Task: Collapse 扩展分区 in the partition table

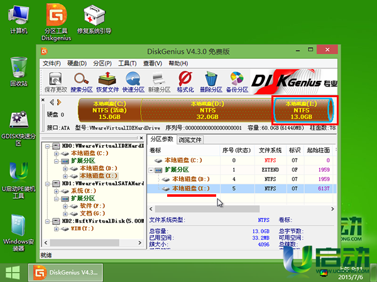Action: point(151,170)
